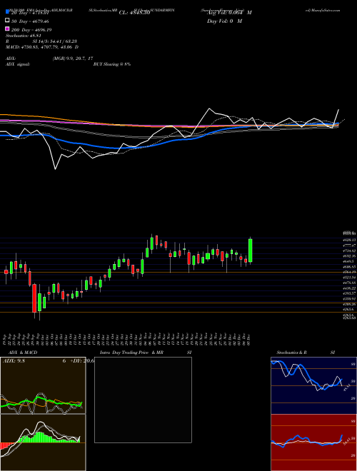Click the red RSI chart panel
The image size is (357, 471).
(313, 442)
